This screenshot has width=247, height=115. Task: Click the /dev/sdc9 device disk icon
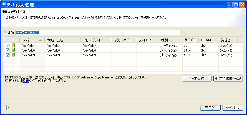14,55
